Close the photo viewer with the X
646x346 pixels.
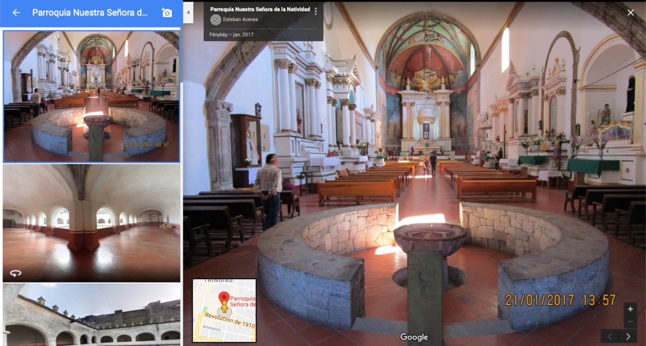point(630,12)
